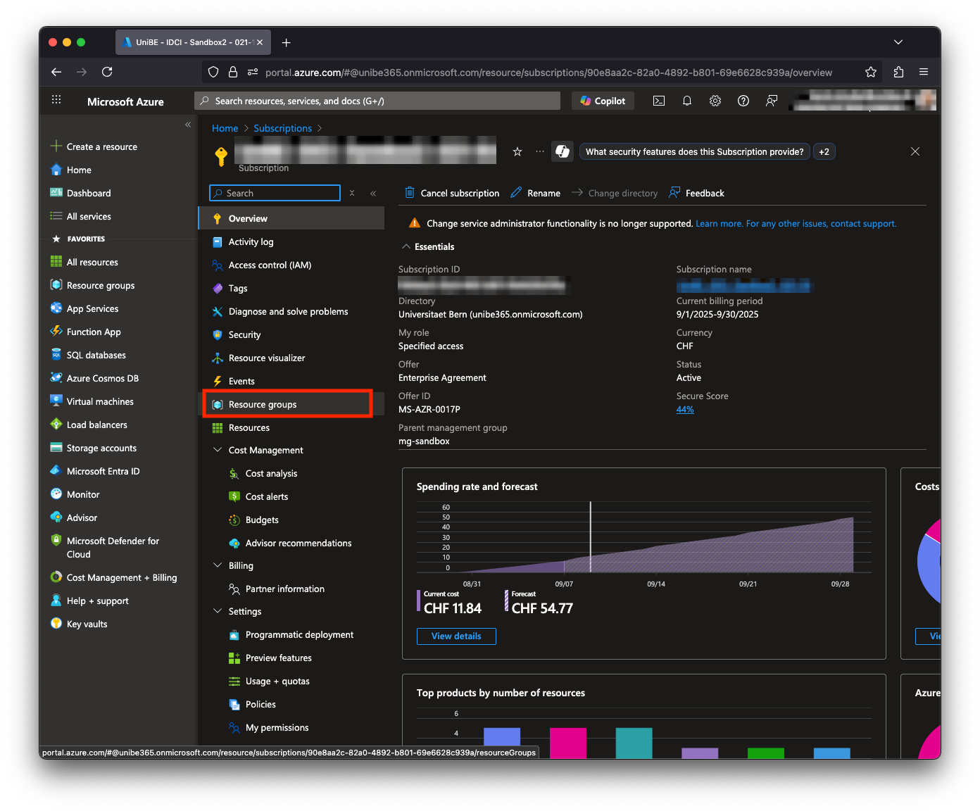Screen dimensions: 980x811
Task: Open Key vaults from the favorites list
Action: coord(87,624)
